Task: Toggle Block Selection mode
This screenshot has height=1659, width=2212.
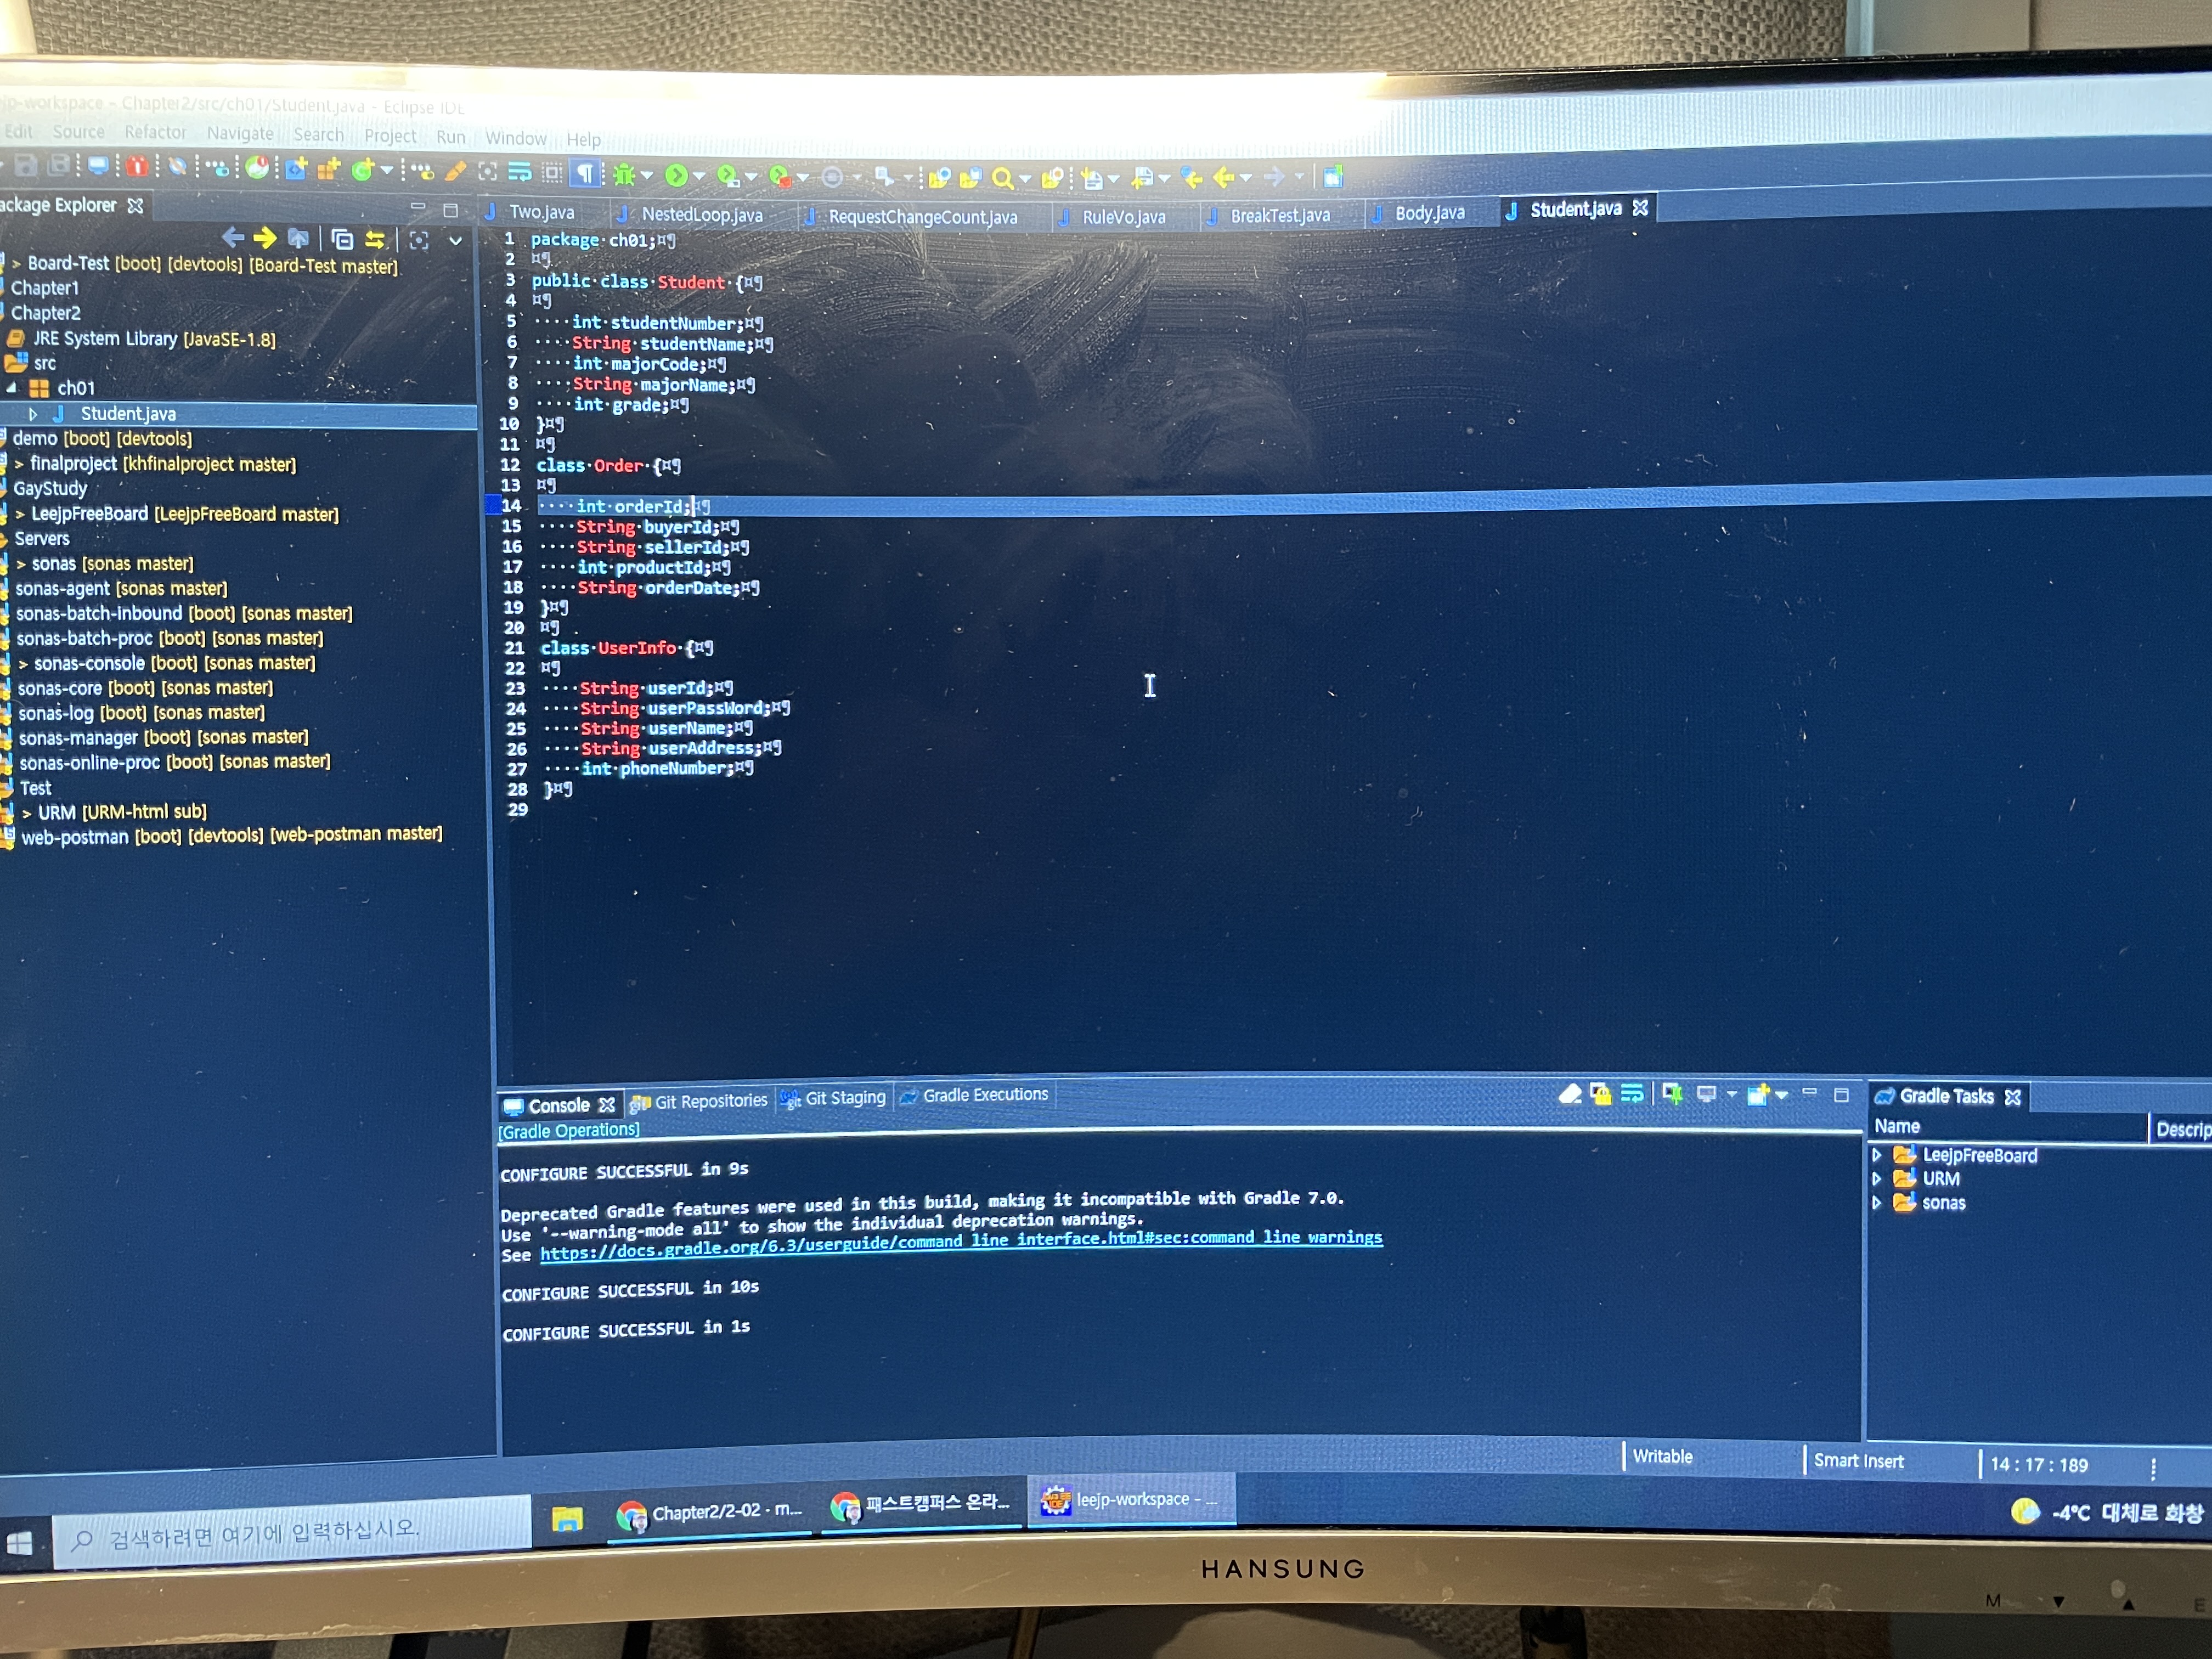Action: click(552, 173)
